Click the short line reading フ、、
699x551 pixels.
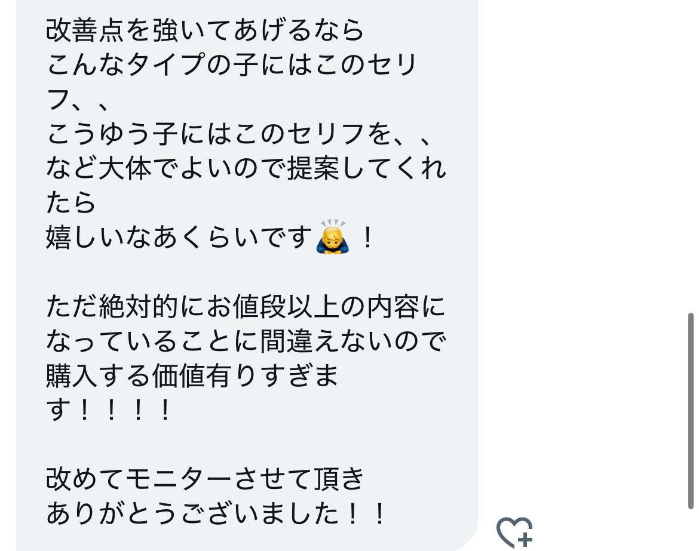click(78, 99)
